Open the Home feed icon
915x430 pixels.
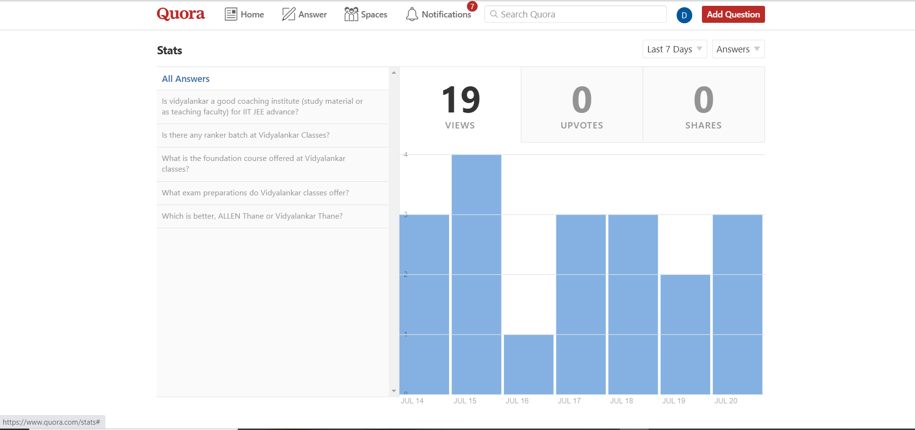231,14
